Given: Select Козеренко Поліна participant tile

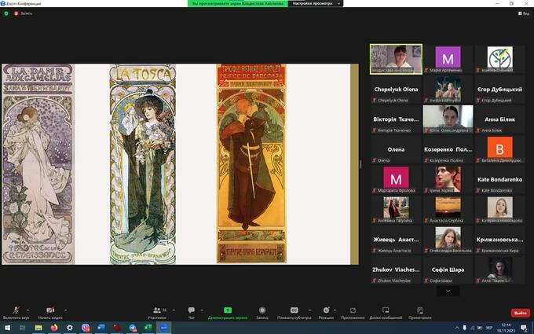Looking at the screenshot, I should (448, 149).
